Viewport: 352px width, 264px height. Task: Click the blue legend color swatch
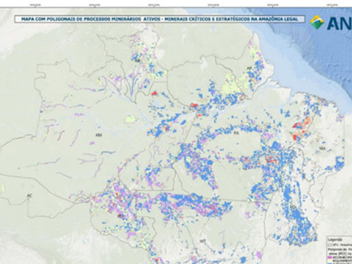(x=330, y=263)
